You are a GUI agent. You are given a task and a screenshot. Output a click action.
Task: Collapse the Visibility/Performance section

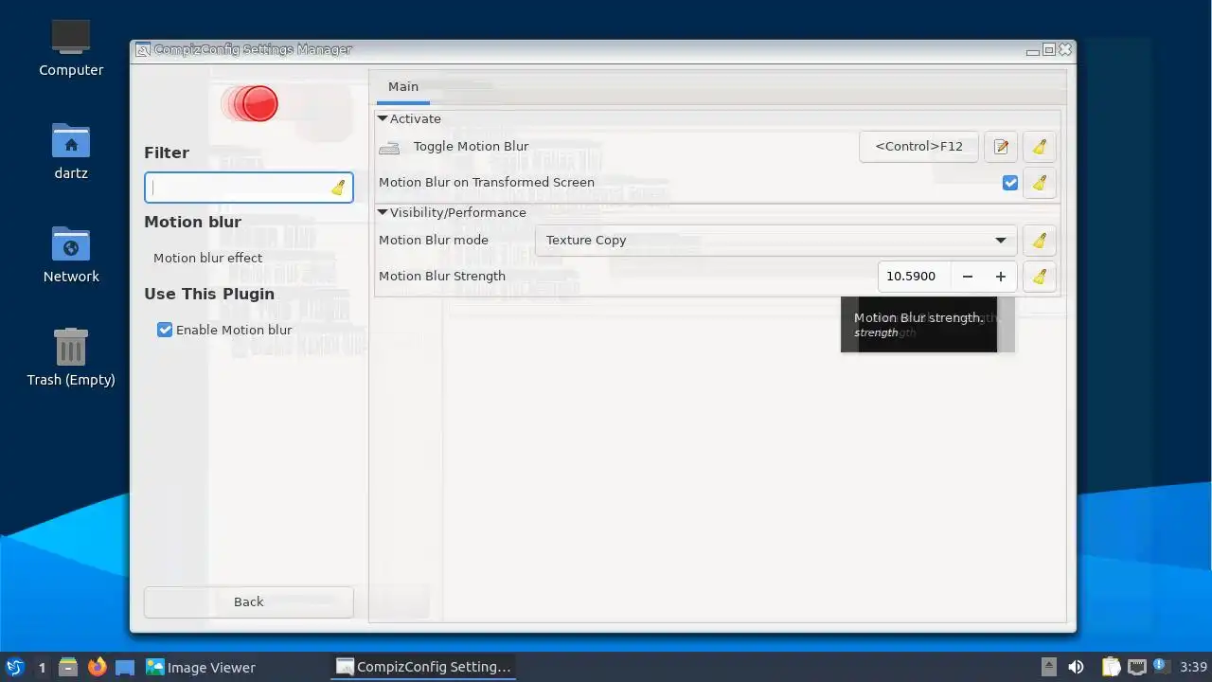[x=383, y=213]
